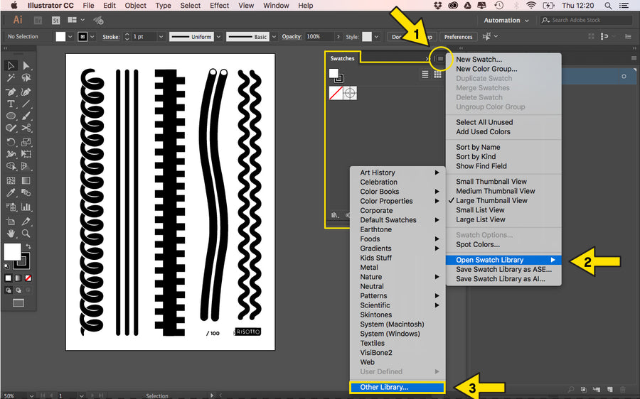Viewport: 640px width, 399px height.
Task: Select the Hand tool
Action: tap(11, 233)
